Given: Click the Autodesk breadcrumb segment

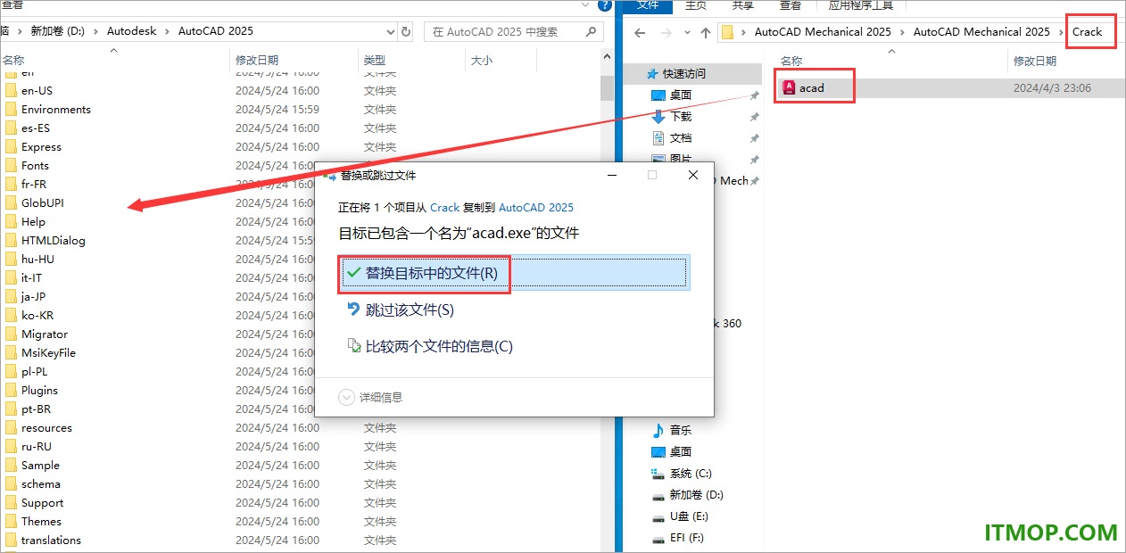Looking at the screenshot, I should 131,31.
